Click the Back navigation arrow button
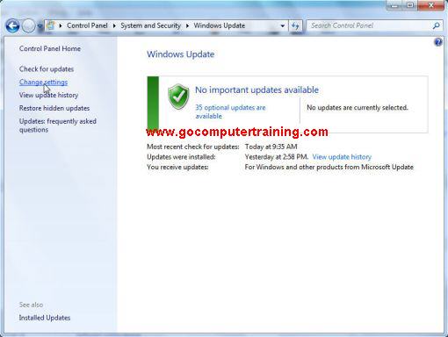Screen dimensions: 448x337 pos(12,26)
